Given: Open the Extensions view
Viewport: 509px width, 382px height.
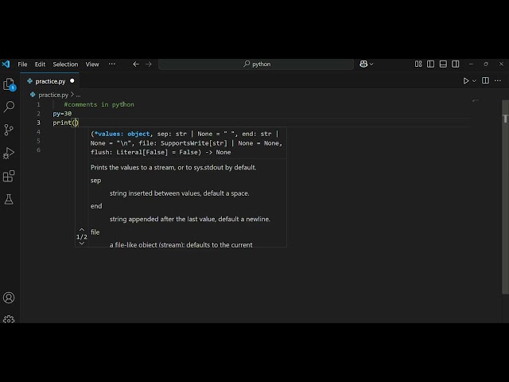Looking at the screenshot, I should tap(9, 176).
